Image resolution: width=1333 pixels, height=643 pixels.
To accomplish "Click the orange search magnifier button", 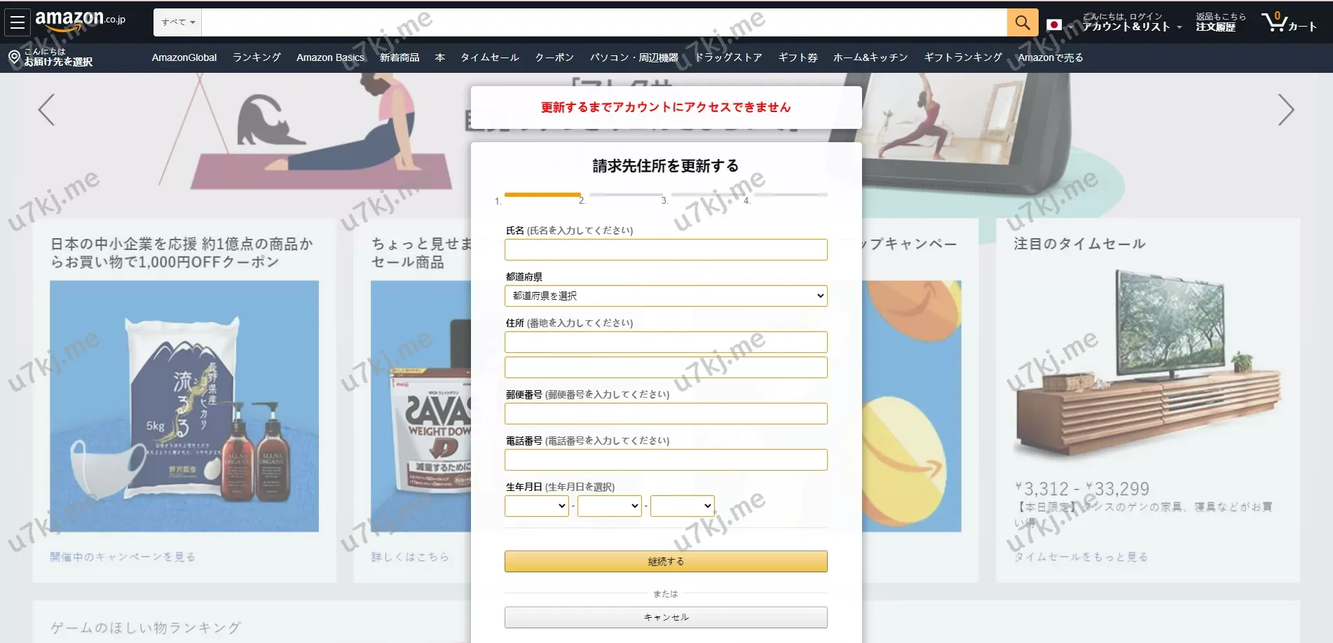I will (x=1022, y=22).
